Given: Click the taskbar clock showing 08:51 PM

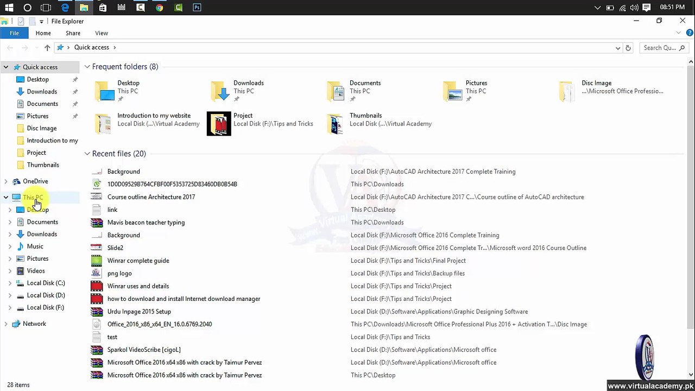Looking at the screenshot, I should pos(672,8).
